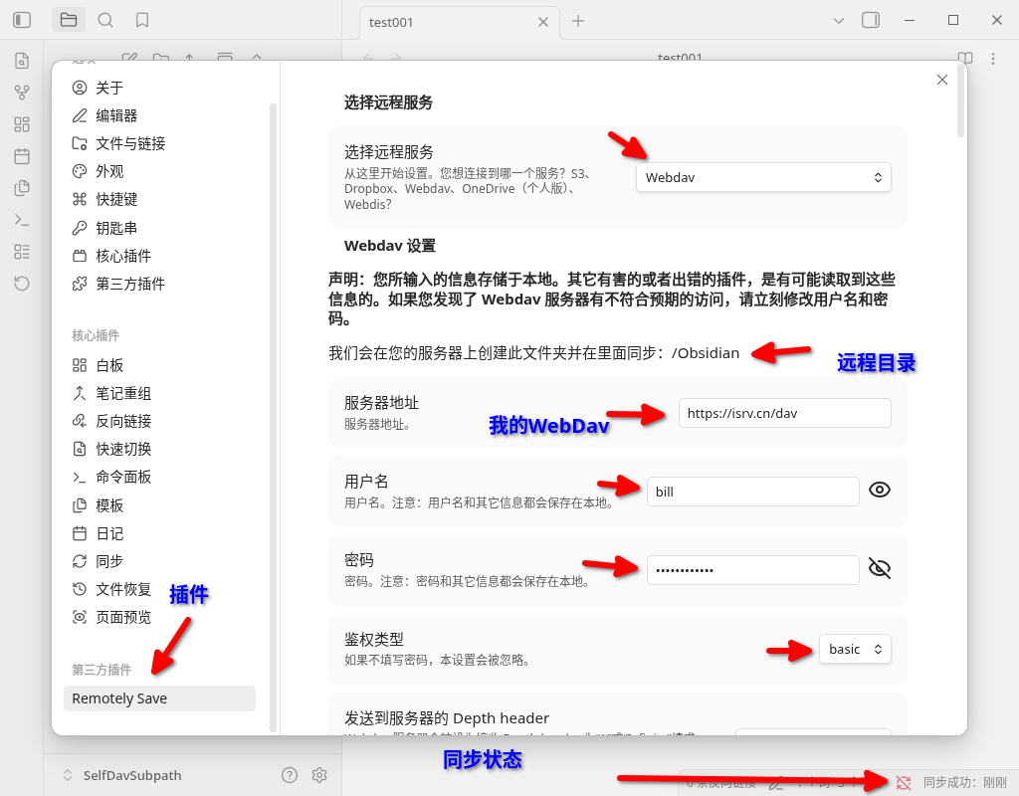Open the 第三方插件 settings section
The height and width of the screenshot is (796, 1019).
[x=159, y=284]
